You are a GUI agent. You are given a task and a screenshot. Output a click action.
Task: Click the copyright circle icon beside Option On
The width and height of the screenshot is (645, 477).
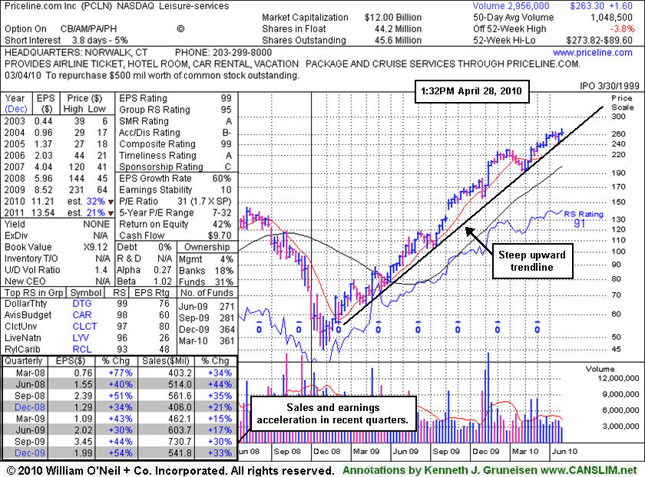(180, 29)
